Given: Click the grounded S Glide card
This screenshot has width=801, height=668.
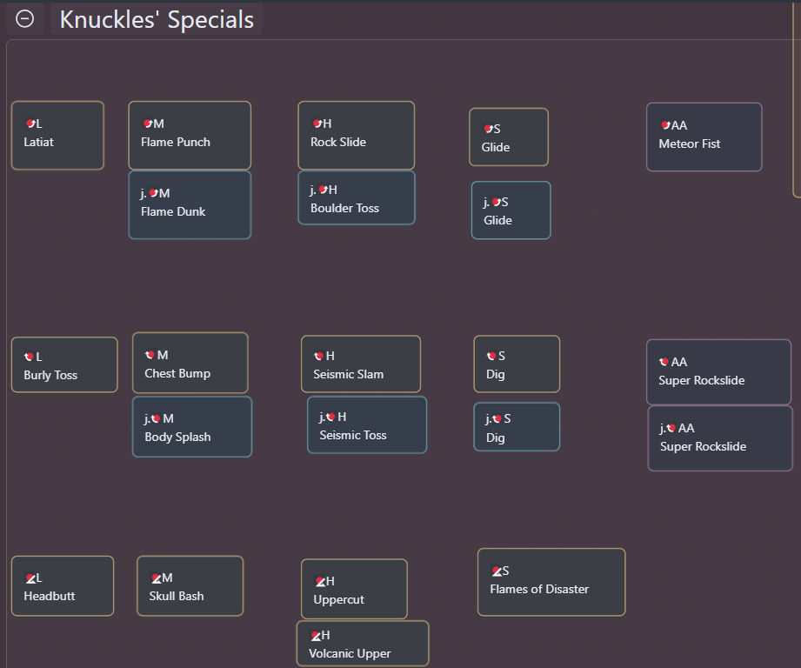Looking at the screenshot, I should [509, 137].
